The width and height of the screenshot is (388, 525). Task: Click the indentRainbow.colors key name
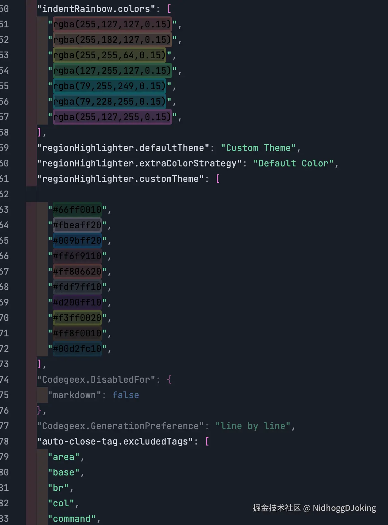pyautogui.click(x=96, y=9)
